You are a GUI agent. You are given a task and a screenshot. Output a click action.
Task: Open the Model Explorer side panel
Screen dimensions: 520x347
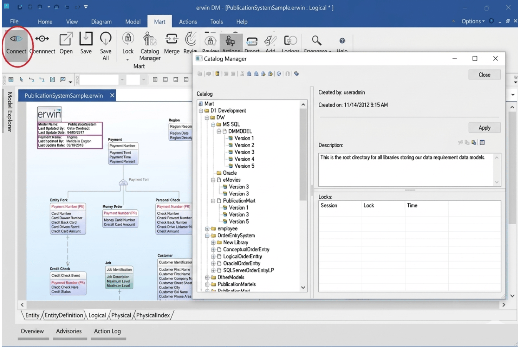(9, 112)
